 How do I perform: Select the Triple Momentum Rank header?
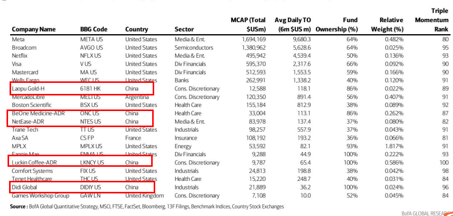coord(432,20)
